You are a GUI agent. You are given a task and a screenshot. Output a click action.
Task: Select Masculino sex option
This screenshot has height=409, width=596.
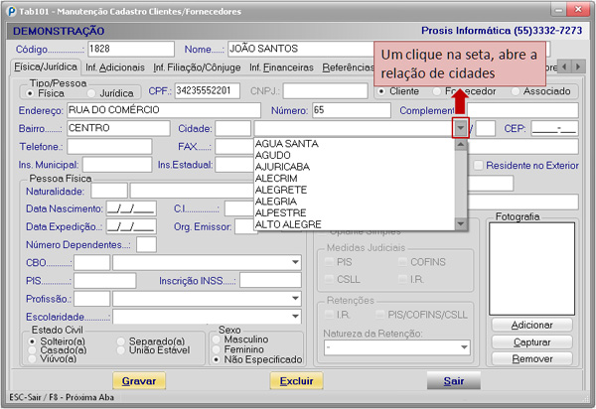[x=217, y=340]
